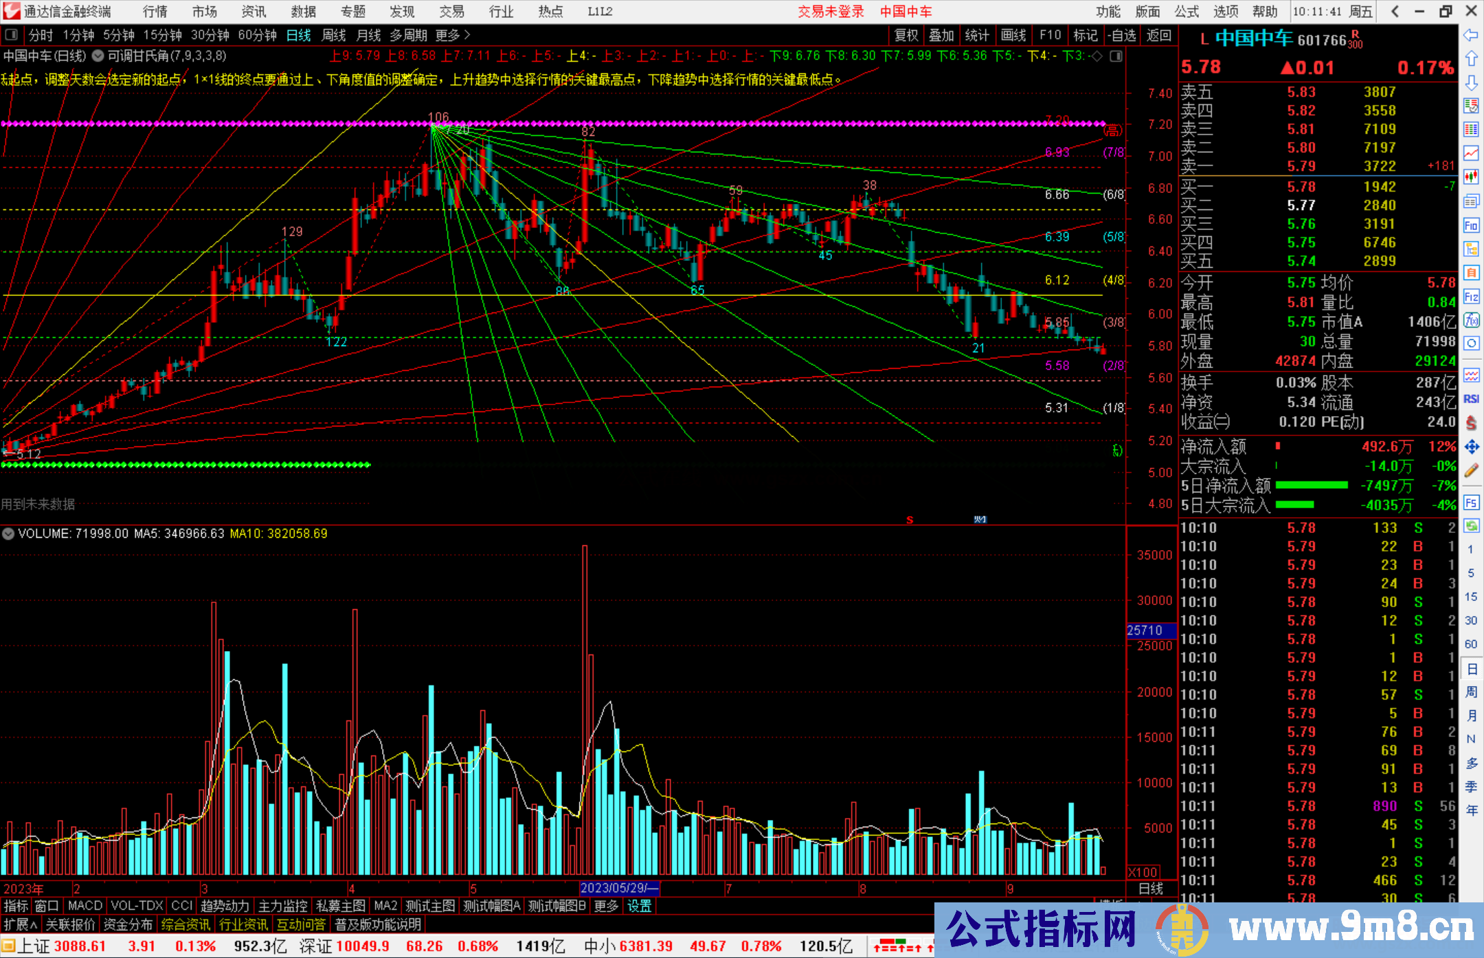This screenshot has width=1484, height=958.
Task: Click the candlestick chart icon in sidebar
Action: pyautogui.click(x=1471, y=177)
